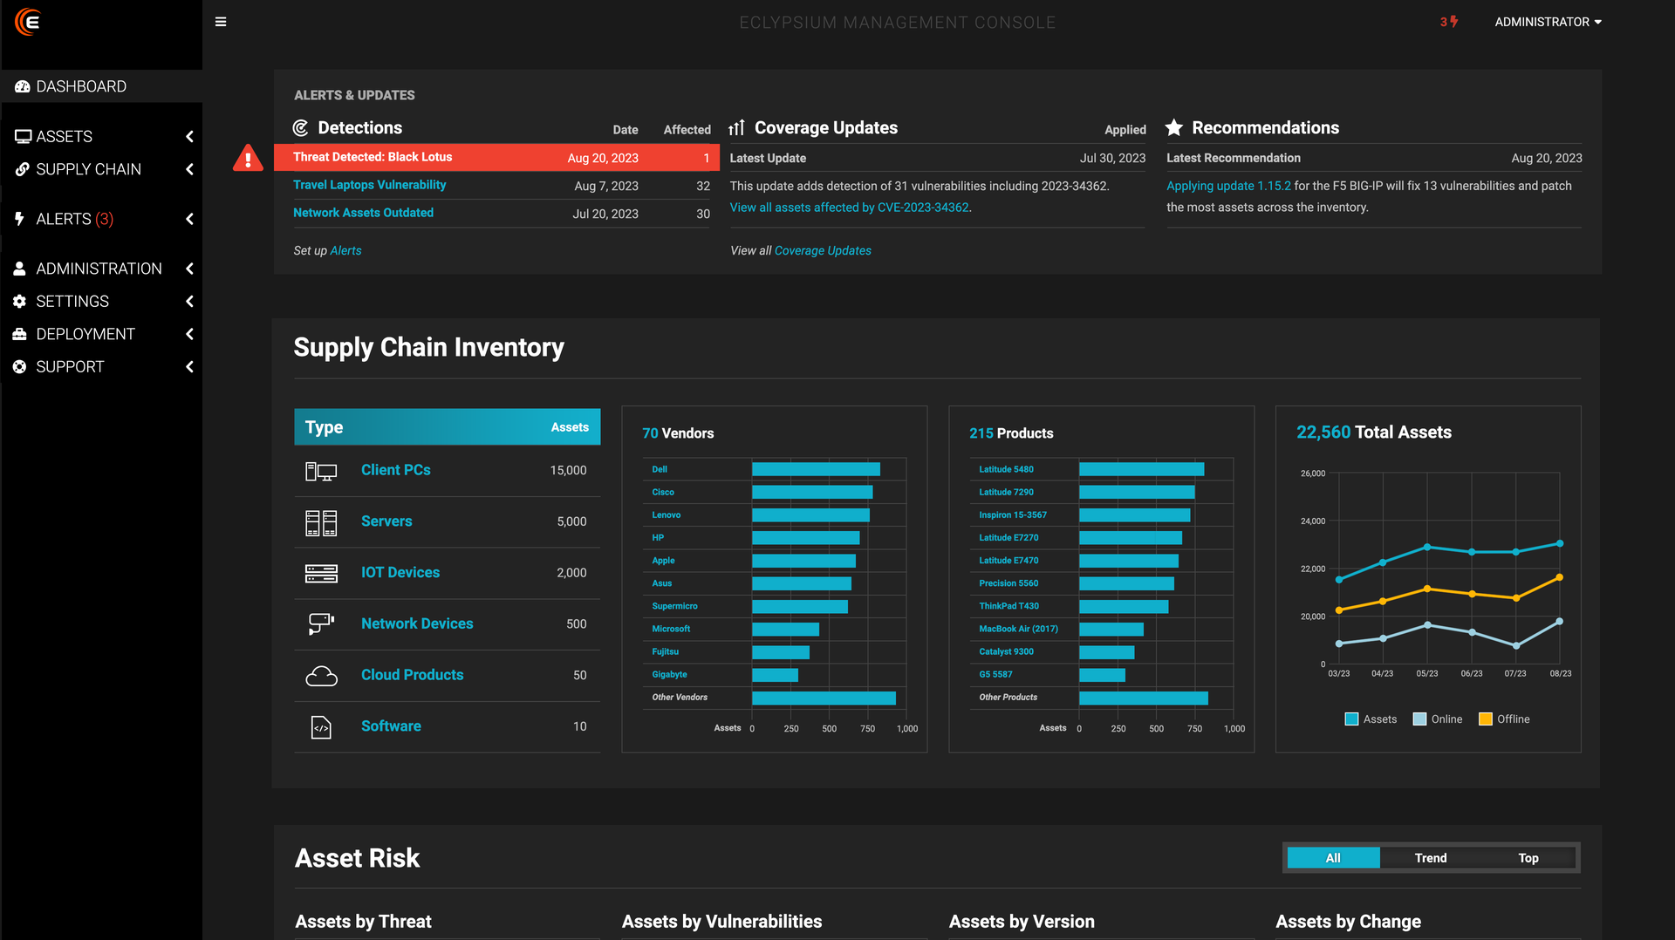The width and height of the screenshot is (1675, 940).
Task: Click the Eclypsium logo icon
Action: [x=27, y=22]
